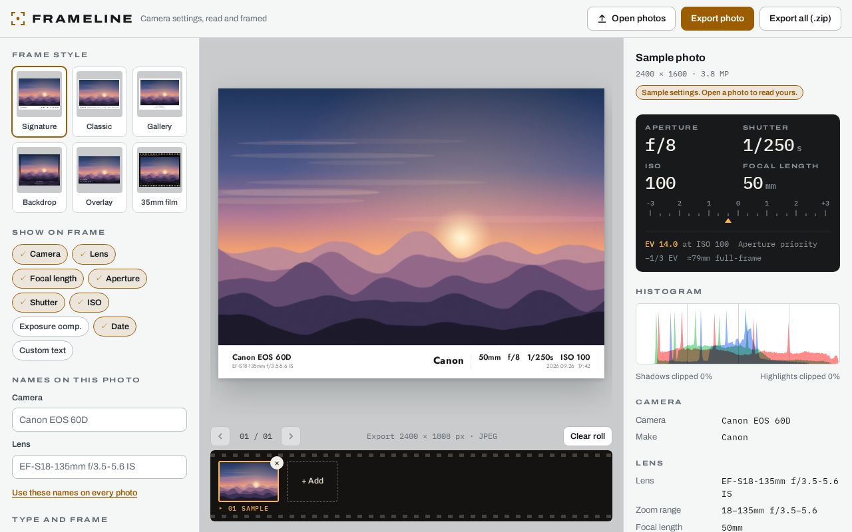
Task: Select the Backdrop frame style
Action: 39,178
